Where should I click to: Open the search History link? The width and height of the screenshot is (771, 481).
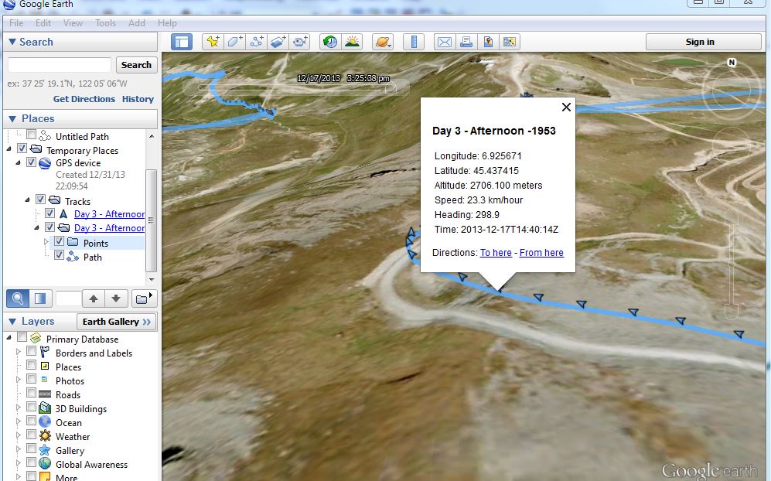[138, 99]
